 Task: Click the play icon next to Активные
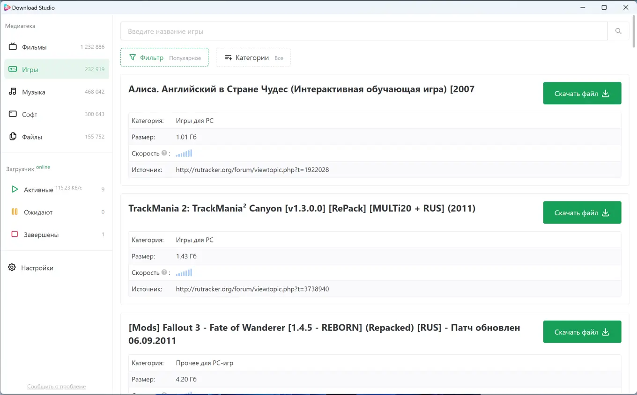[15, 190]
